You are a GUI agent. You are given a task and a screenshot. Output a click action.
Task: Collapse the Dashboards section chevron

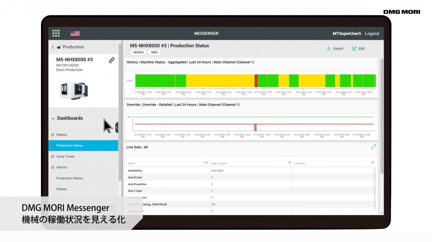pyautogui.click(x=53, y=119)
